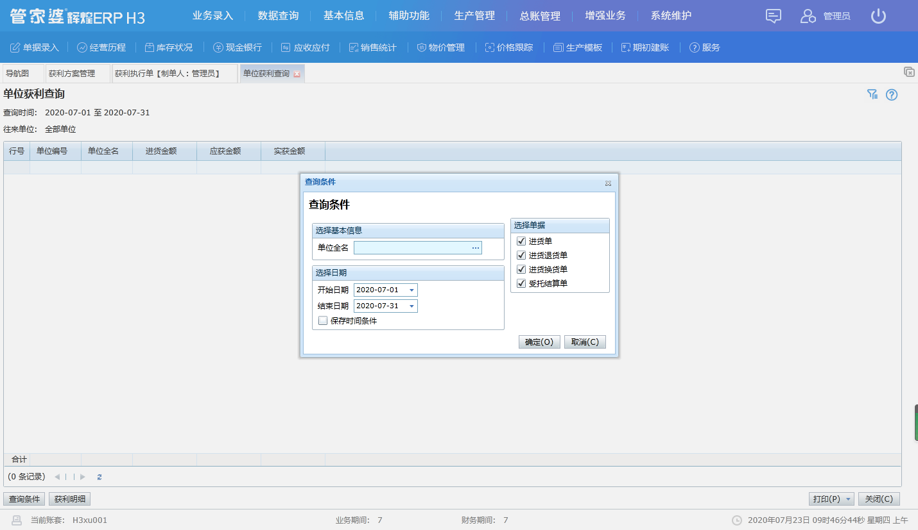Click the side panel handle at right edge
This screenshot has width=918, height=530.
click(x=916, y=422)
